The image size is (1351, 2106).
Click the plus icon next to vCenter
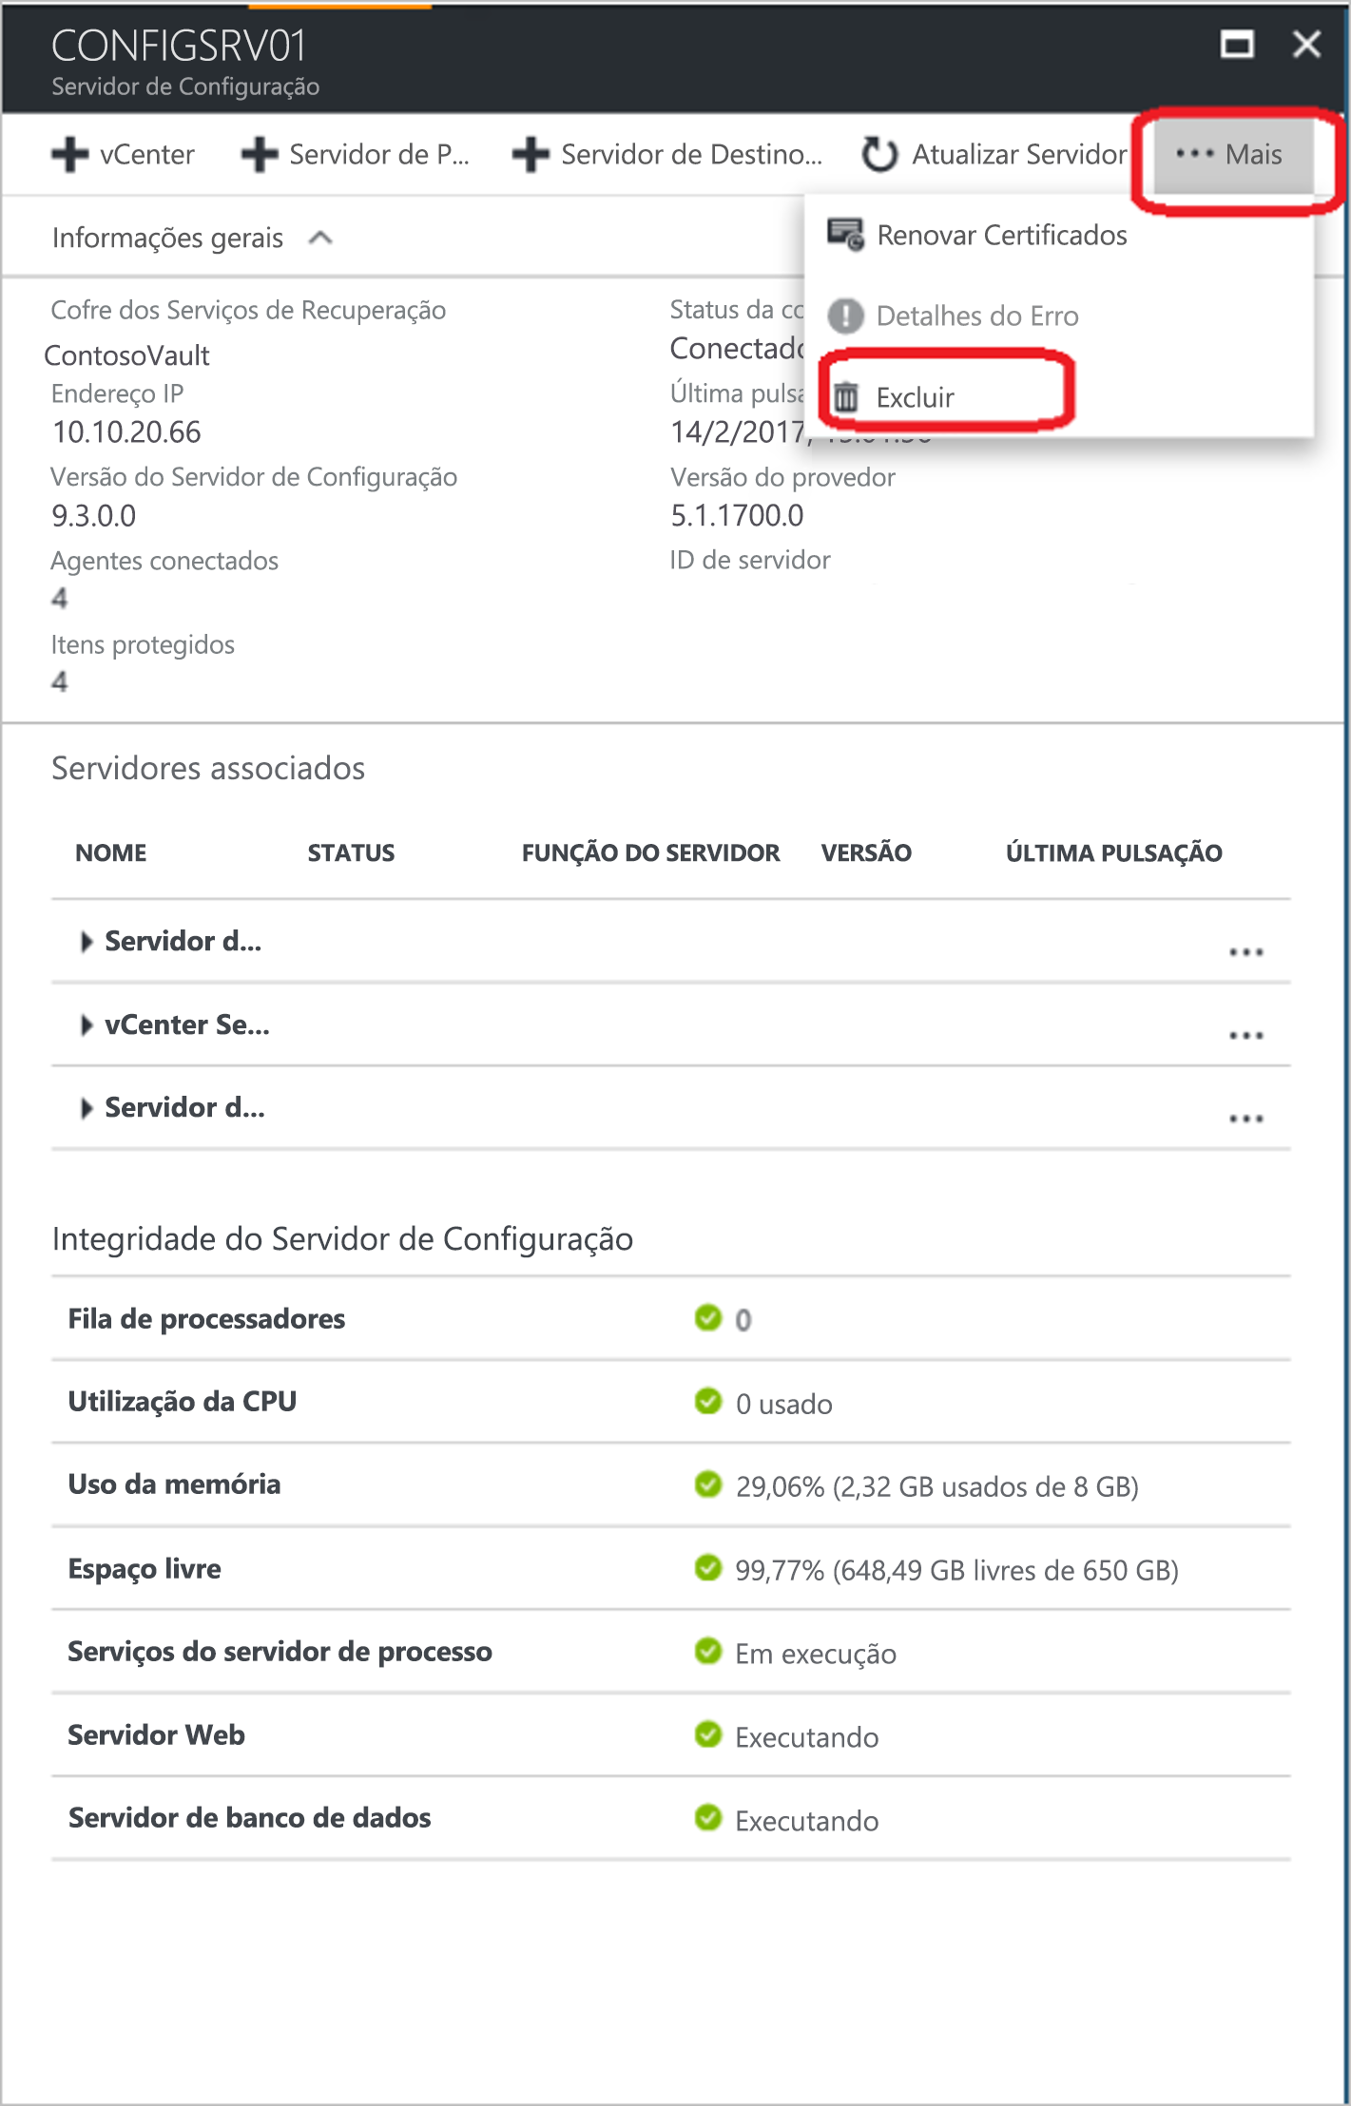(x=69, y=154)
